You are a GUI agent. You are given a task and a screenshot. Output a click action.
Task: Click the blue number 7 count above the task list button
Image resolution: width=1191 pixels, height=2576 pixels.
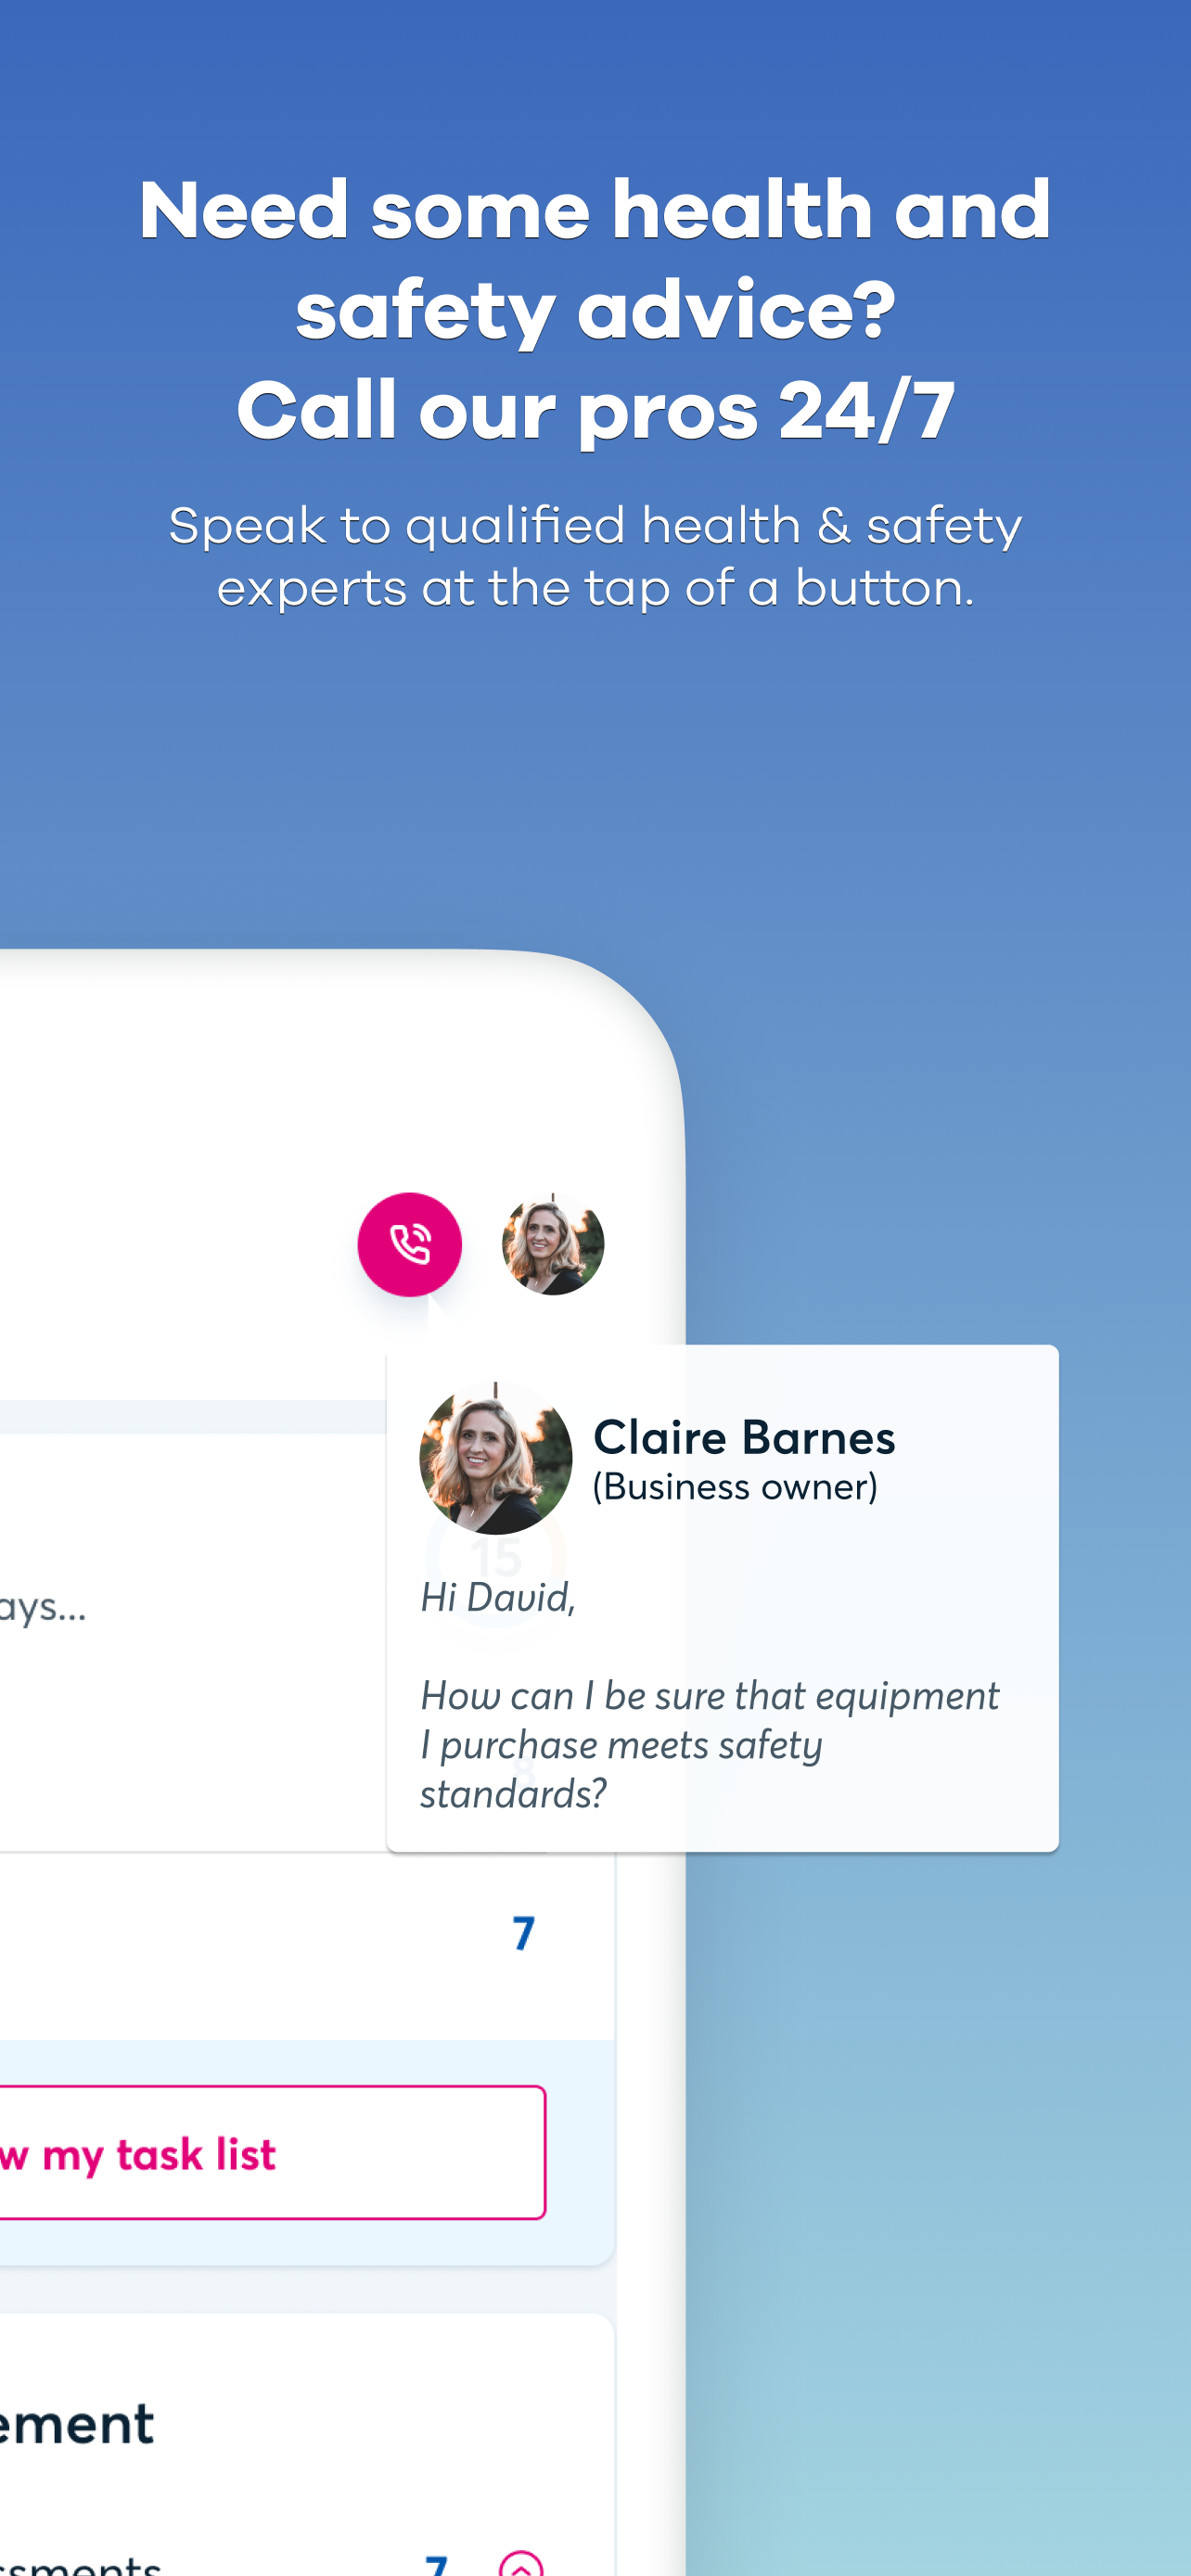coord(523,1933)
